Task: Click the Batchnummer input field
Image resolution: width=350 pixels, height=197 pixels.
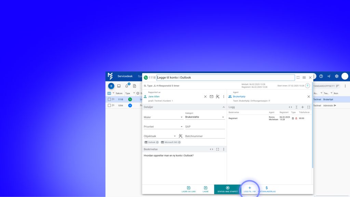Action: point(205,136)
